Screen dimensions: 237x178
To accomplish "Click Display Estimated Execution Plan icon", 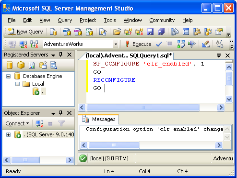I will pyautogui.click(x=181, y=44).
